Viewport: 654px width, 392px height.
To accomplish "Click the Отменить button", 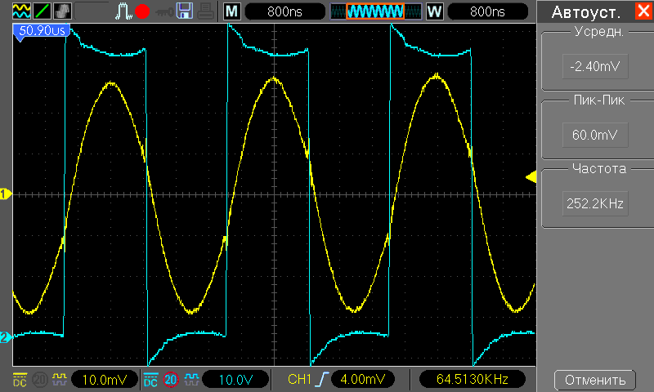I will point(594,380).
